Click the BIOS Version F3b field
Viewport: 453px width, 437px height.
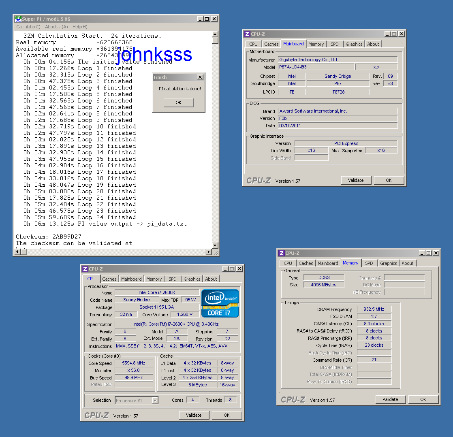coord(338,118)
